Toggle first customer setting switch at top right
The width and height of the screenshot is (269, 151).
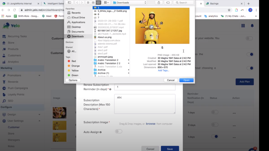tap(249, 38)
